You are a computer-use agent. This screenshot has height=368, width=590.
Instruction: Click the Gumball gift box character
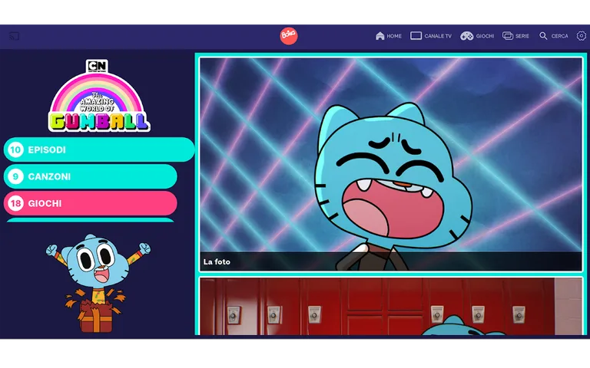[x=97, y=285]
